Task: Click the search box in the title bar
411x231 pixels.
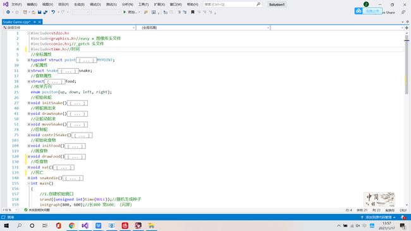Action: pos(232,4)
